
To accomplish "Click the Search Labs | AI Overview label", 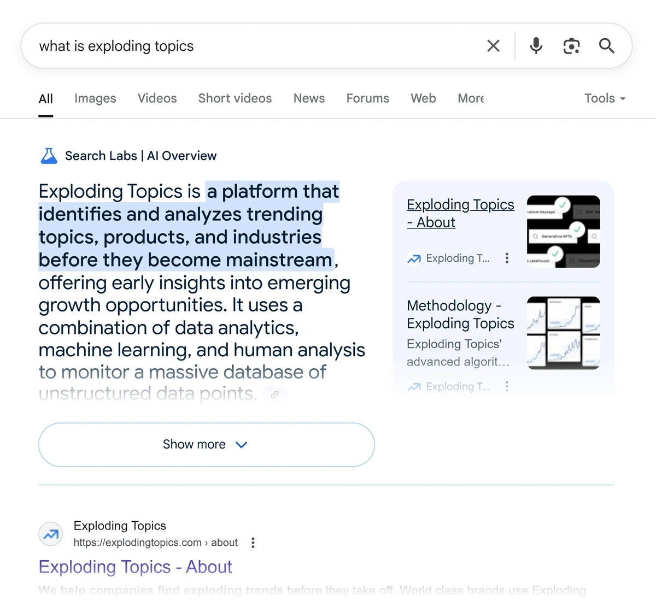I will click(x=140, y=156).
